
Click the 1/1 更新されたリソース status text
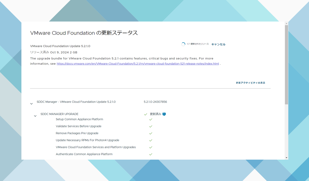[198, 44]
